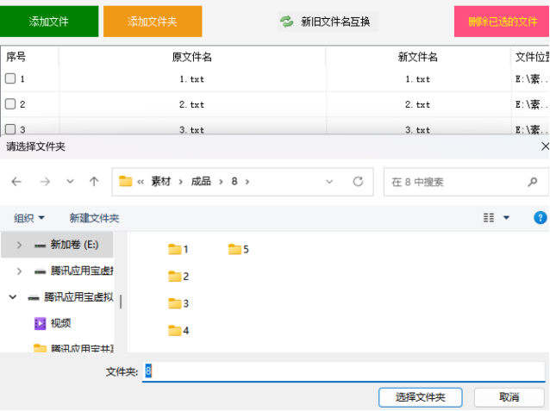Select folder 5
The width and height of the screenshot is (550, 411).
pos(239,249)
